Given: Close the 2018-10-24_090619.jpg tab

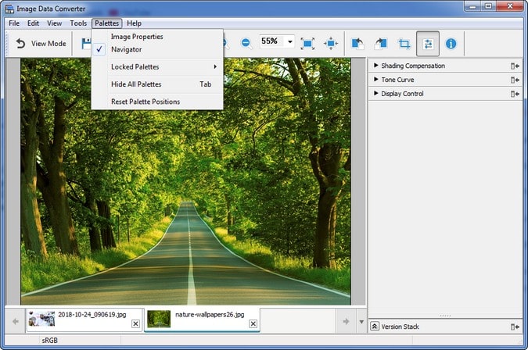Looking at the screenshot, I should (135, 323).
